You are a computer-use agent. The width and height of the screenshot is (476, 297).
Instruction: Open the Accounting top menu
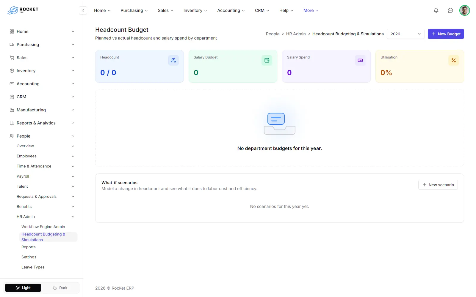(x=231, y=10)
